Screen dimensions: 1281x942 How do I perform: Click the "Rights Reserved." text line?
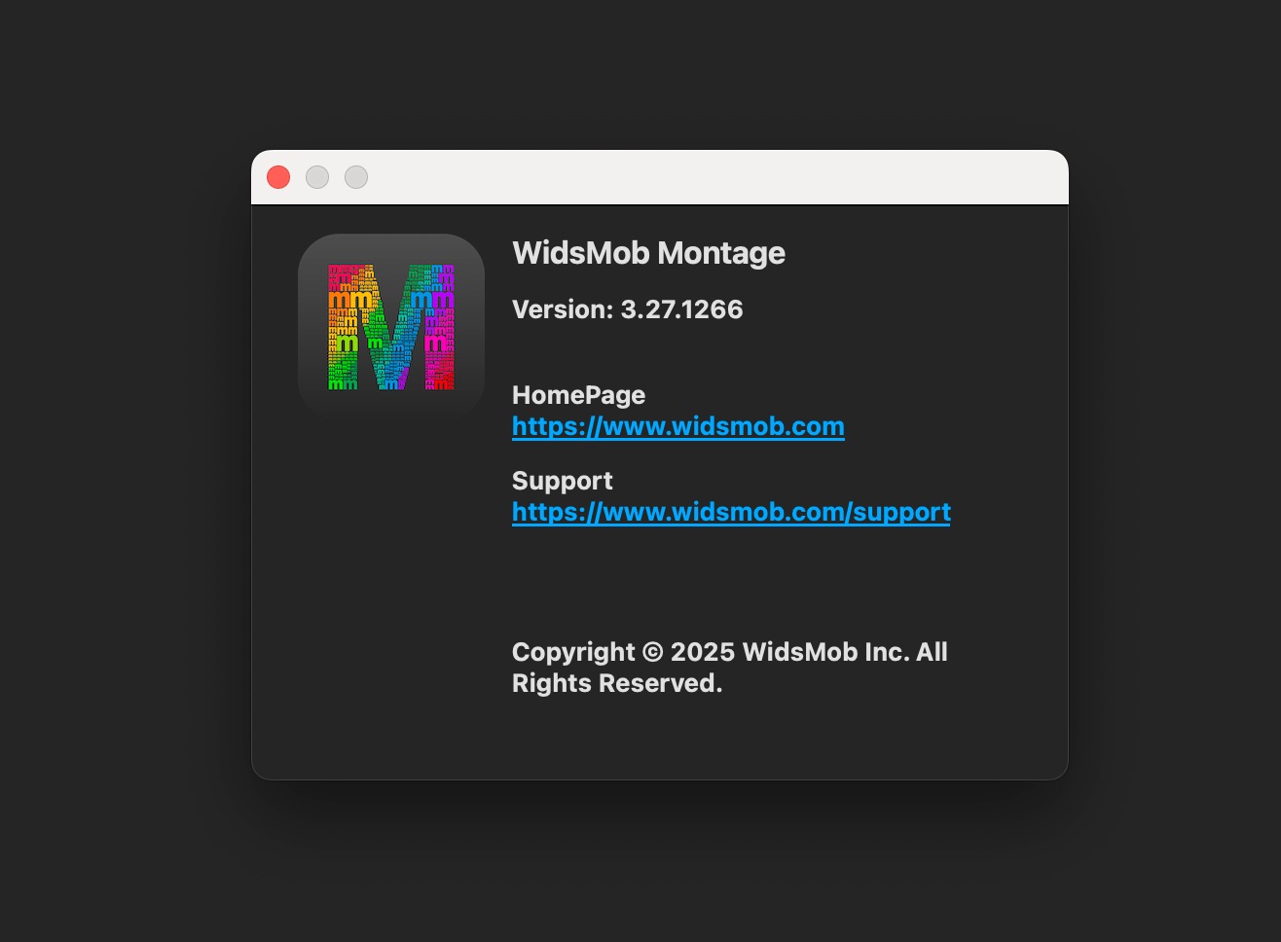[x=617, y=683]
